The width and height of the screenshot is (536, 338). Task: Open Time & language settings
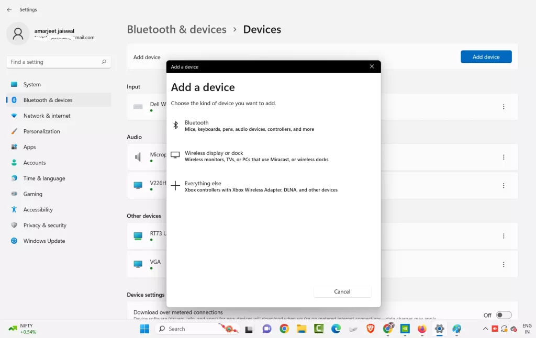pyautogui.click(x=59, y=178)
